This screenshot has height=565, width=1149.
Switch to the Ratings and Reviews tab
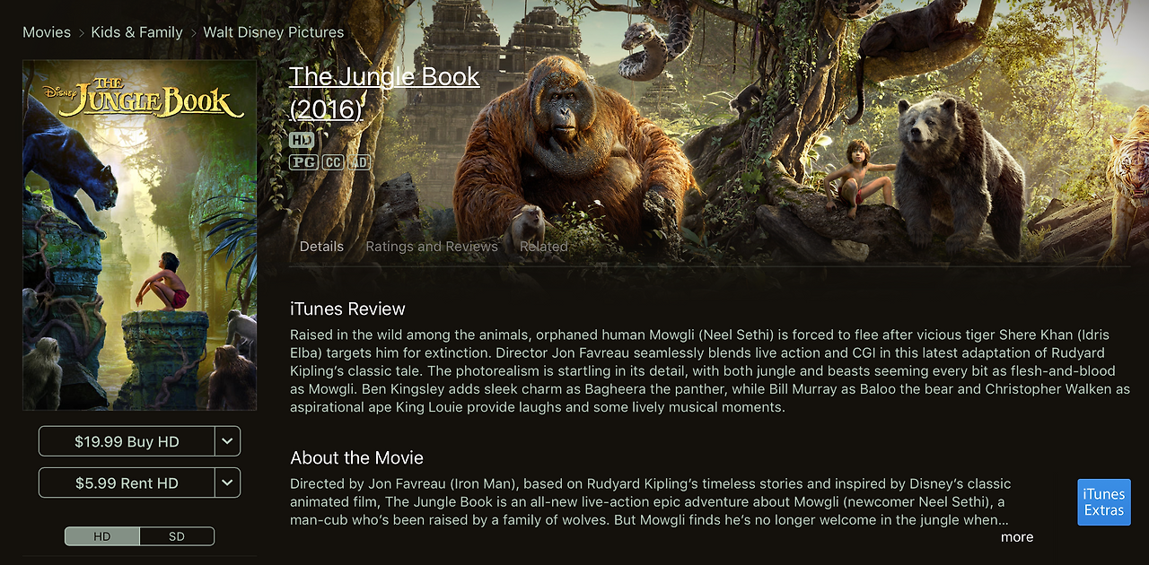[x=432, y=247]
